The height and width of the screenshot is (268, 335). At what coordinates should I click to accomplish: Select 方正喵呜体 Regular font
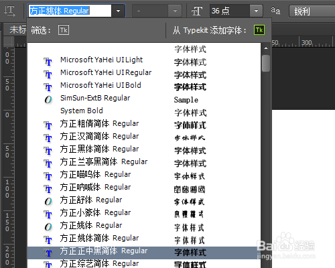coord(144,174)
